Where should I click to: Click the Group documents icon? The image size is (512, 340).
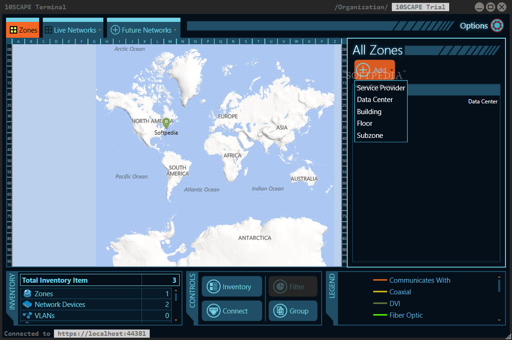[x=280, y=311]
